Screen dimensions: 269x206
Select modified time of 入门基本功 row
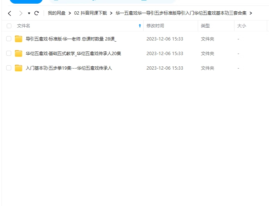tap(165, 68)
